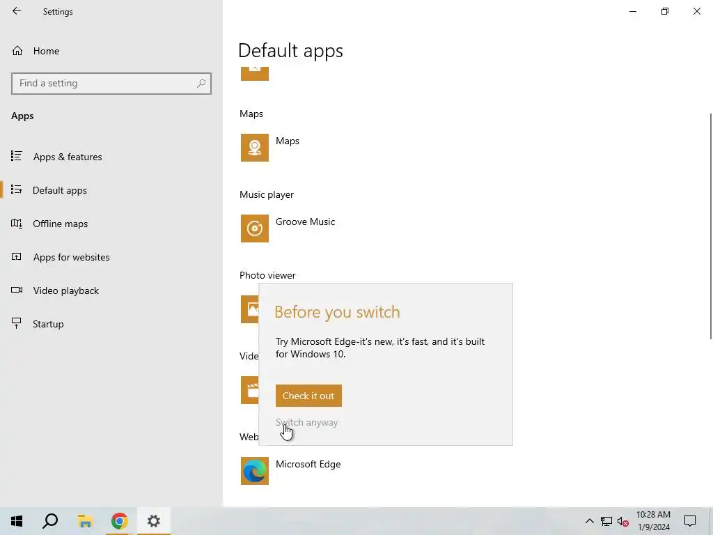The width and height of the screenshot is (713, 535).
Task: Click the network tray icon
Action: pos(606,521)
